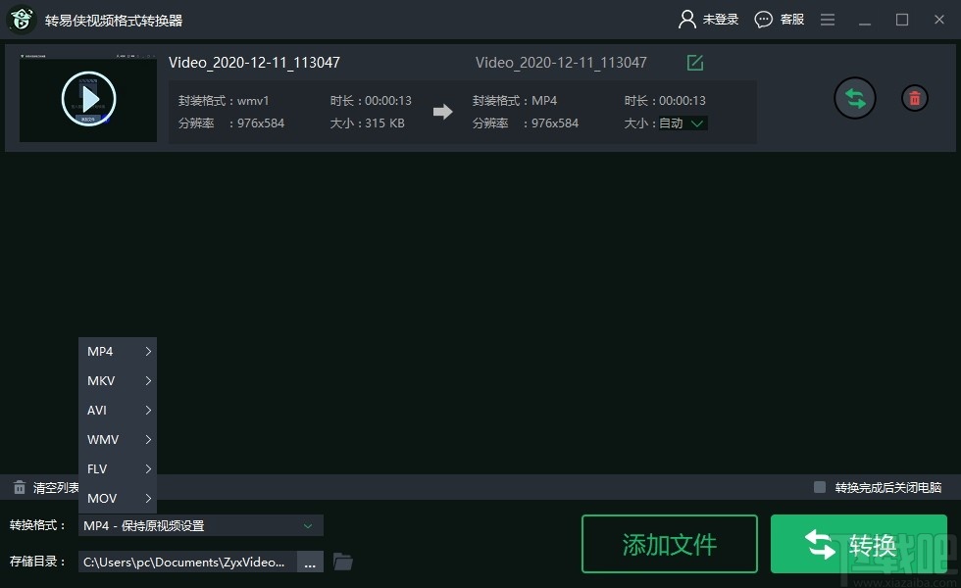Click the output folder browse icon
Screen dimensions: 961x588
[342, 561]
